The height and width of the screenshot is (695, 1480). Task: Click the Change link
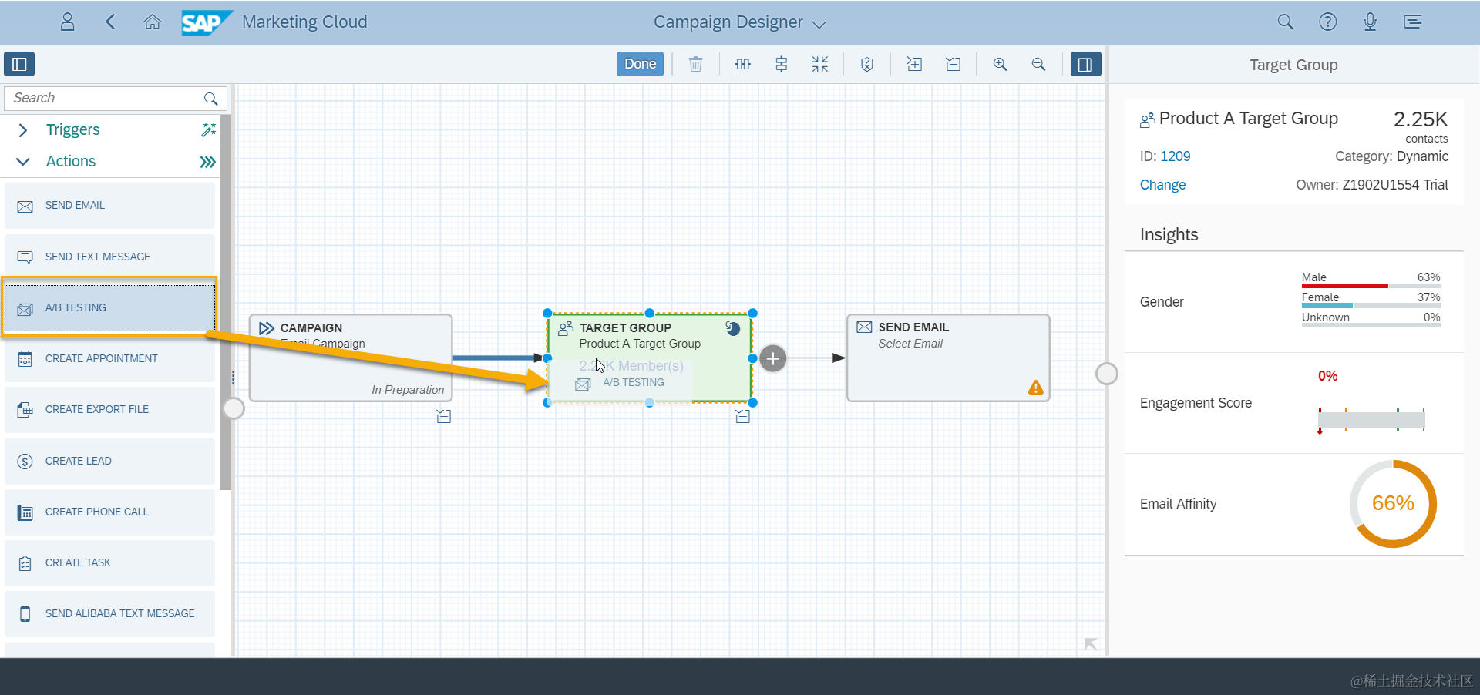pos(1162,185)
